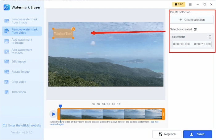Delete Selection1 with its trash icon
The height and width of the screenshot is (140, 216).
(210, 37)
